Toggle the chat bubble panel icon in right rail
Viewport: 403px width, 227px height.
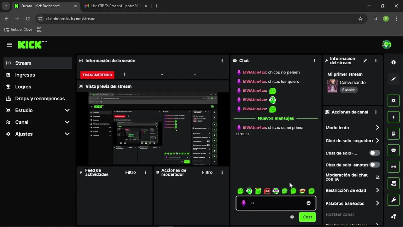(394, 150)
